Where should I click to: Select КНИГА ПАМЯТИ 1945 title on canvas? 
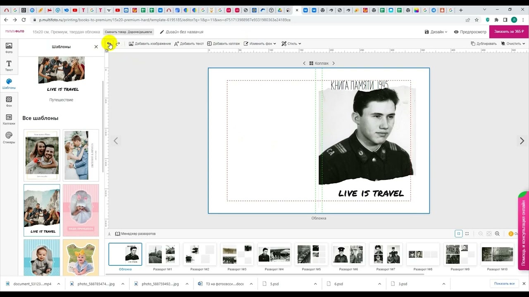[360, 85]
